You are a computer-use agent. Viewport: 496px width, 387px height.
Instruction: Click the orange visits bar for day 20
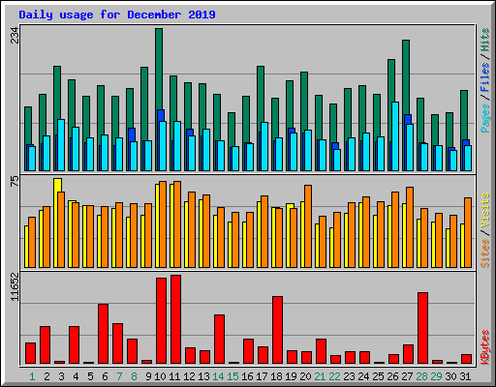(x=308, y=226)
